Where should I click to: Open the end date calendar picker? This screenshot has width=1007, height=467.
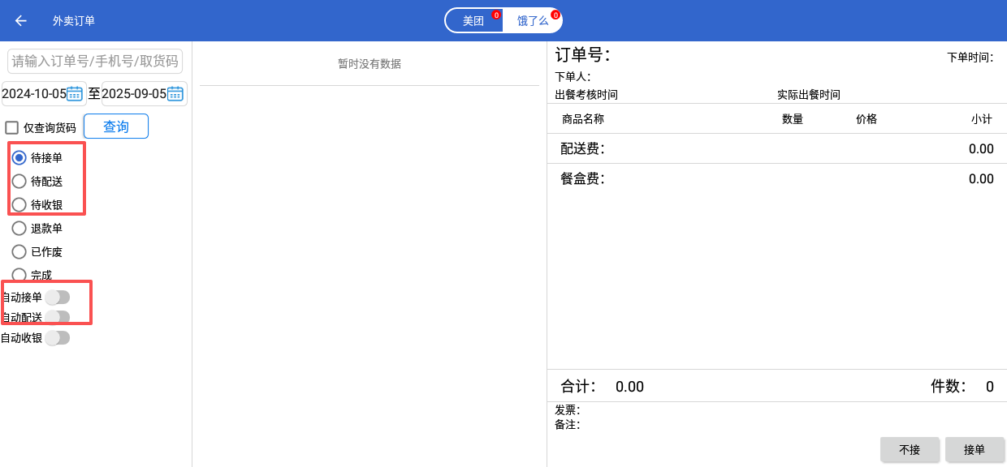point(175,93)
